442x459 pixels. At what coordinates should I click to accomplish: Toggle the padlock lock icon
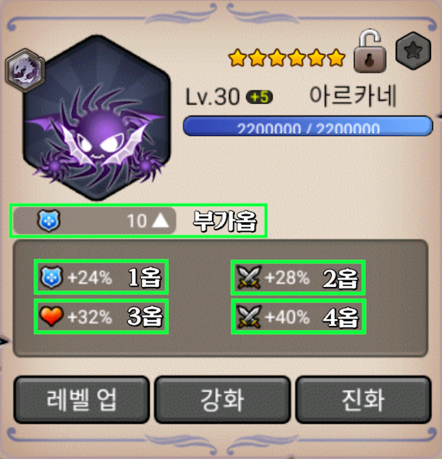(370, 51)
